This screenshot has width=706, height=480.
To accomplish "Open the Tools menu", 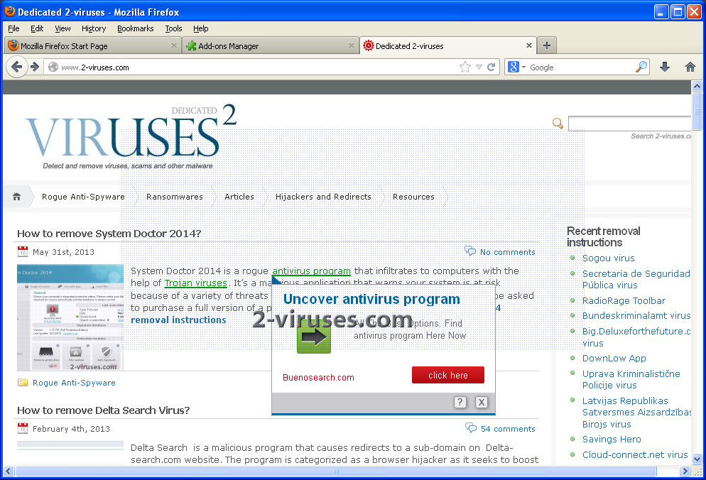I will point(173,28).
